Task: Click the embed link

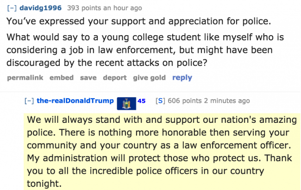Action: click(61, 77)
